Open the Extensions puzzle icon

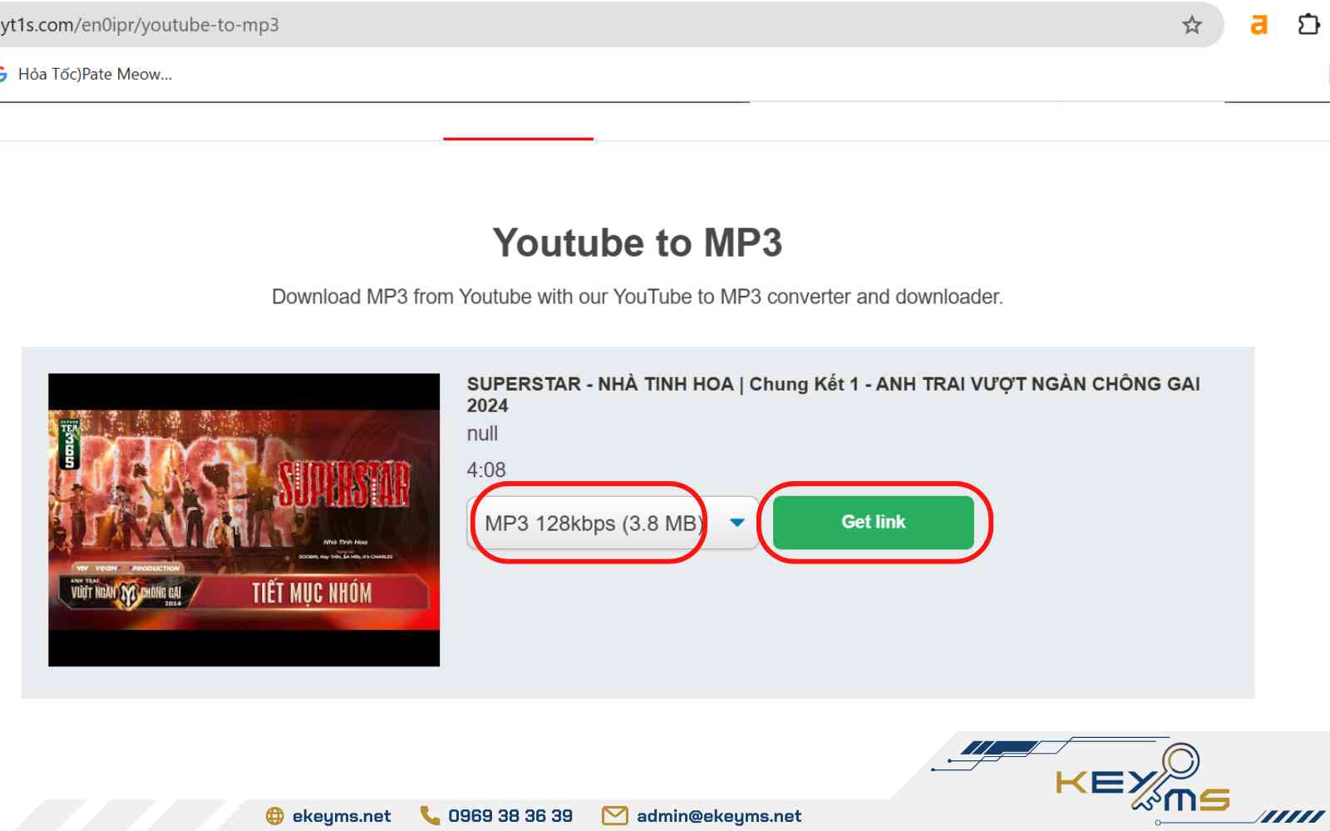[x=1309, y=25]
